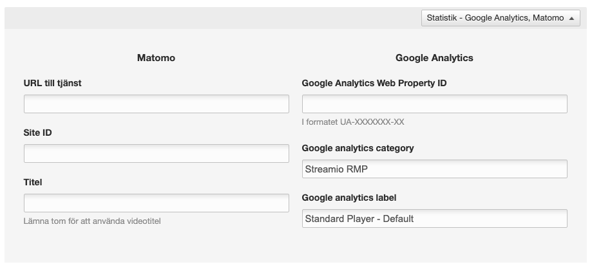Screen dimensions: 592x269
Task: Click the "Google analytics category" label
Action: (358, 148)
